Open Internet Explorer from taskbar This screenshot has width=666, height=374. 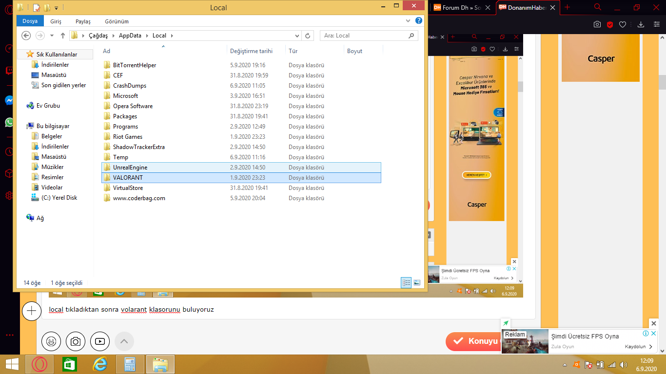tap(100, 364)
